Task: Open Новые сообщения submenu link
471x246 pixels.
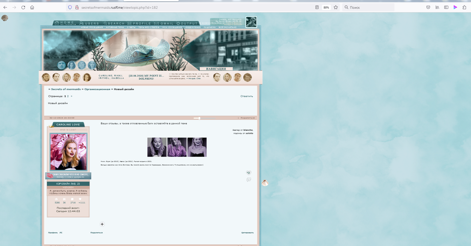Action: click(x=92, y=27)
